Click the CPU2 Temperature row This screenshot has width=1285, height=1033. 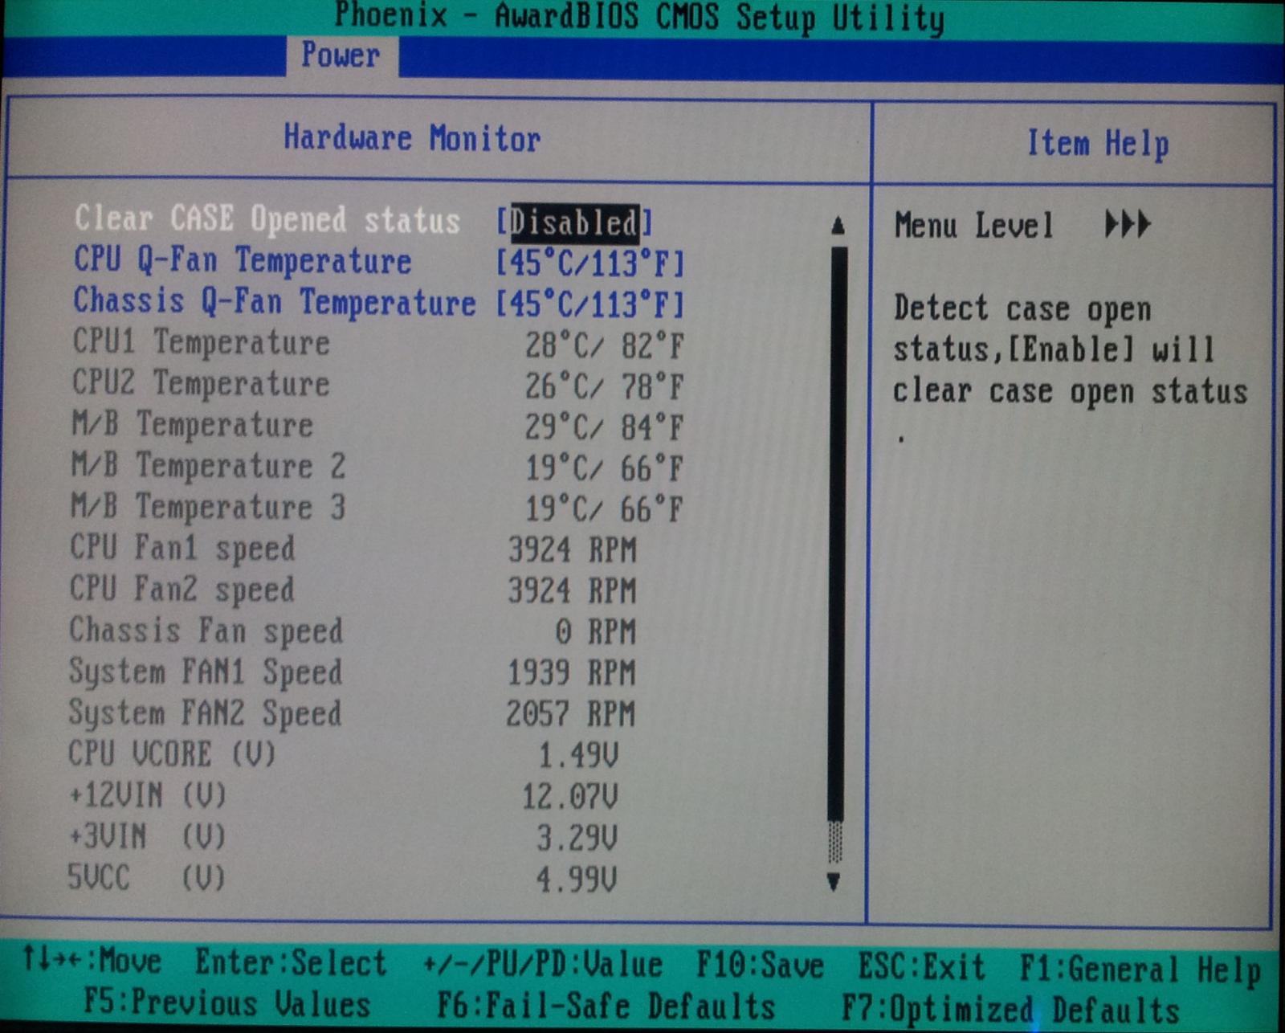click(x=377, y=385)
